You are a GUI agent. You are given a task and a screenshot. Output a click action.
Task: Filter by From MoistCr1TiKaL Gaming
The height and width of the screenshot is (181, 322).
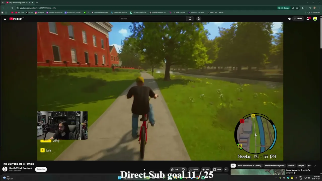pyautogui.click(x=250, y=165)
